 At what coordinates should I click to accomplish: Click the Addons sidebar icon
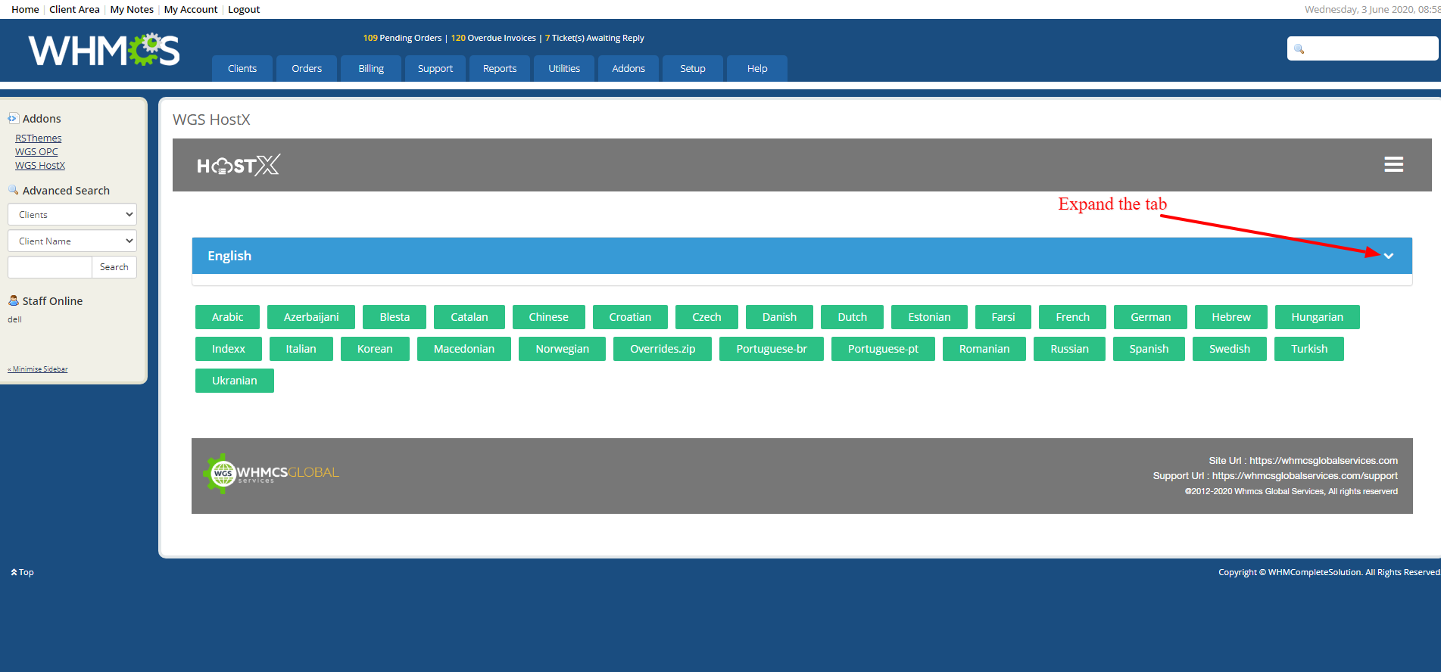coord(13,119)
